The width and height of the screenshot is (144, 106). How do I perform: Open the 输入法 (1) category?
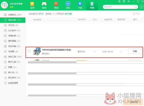click(x=13, y=73)
